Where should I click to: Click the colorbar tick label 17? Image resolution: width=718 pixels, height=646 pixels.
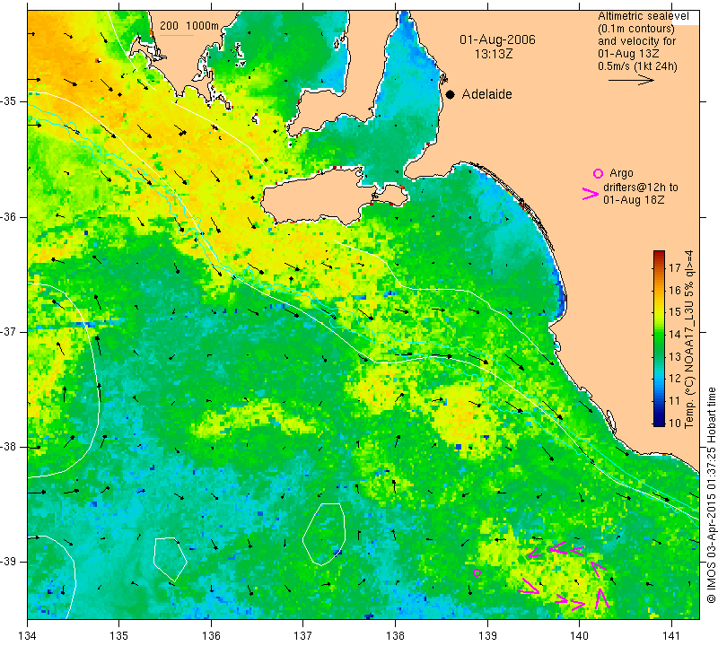point(675,267)
